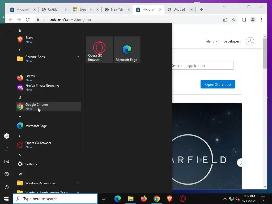The height and width of the screenshot is (204, 272).
Task: Click the Open Store app button
Action: (x=218, y=84)
